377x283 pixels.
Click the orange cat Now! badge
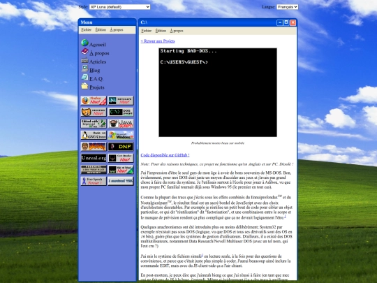point(94,112)
